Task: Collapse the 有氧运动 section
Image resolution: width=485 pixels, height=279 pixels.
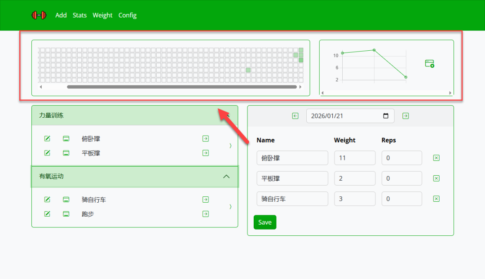Action: (x=226, y=177)
